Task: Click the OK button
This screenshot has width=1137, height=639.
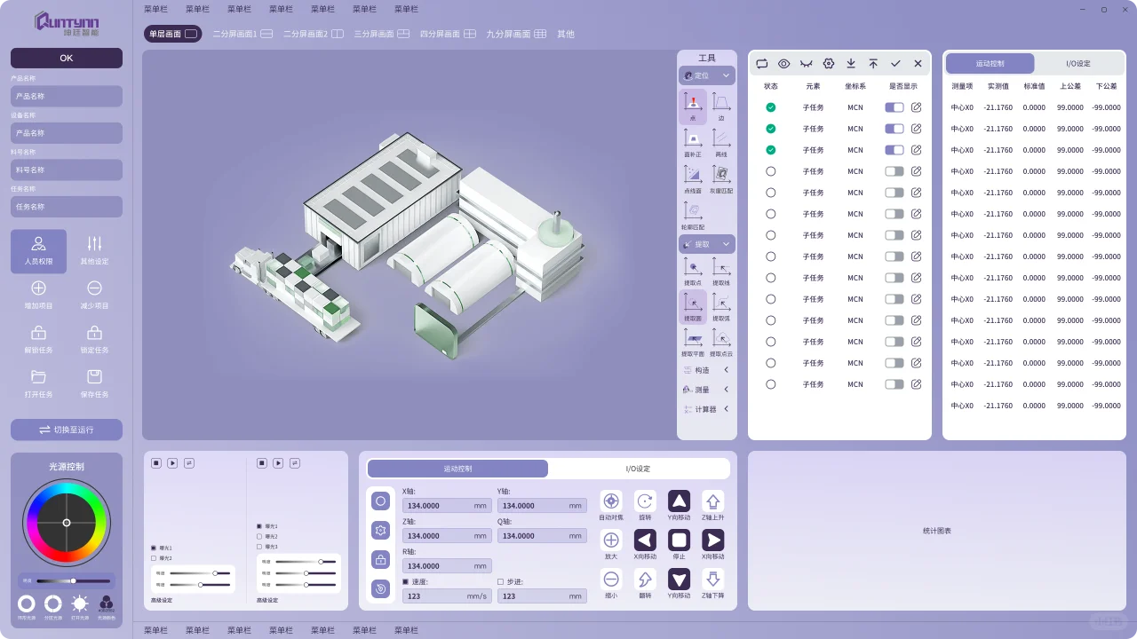Action: (67, 58)
